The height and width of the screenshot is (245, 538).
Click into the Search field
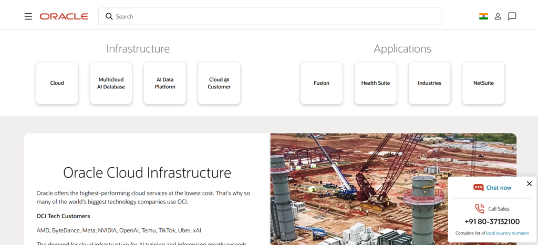[x=270, y=16]
